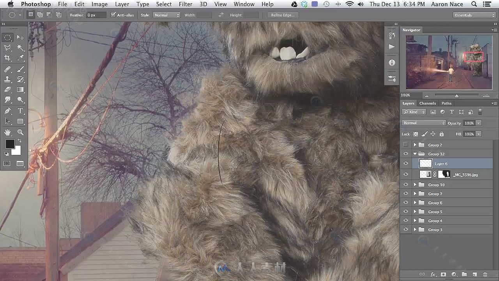The height and width of the screenshot is (281, 499).
Task: Hide Layer 6 visibility eye
Action: pos(406,164)
